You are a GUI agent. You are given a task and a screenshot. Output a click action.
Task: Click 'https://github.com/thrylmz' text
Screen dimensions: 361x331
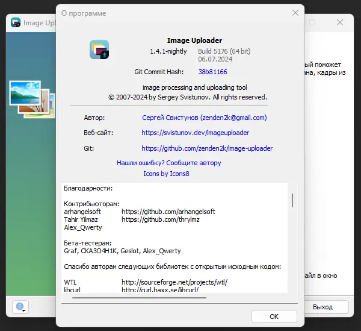coord(161,219)
